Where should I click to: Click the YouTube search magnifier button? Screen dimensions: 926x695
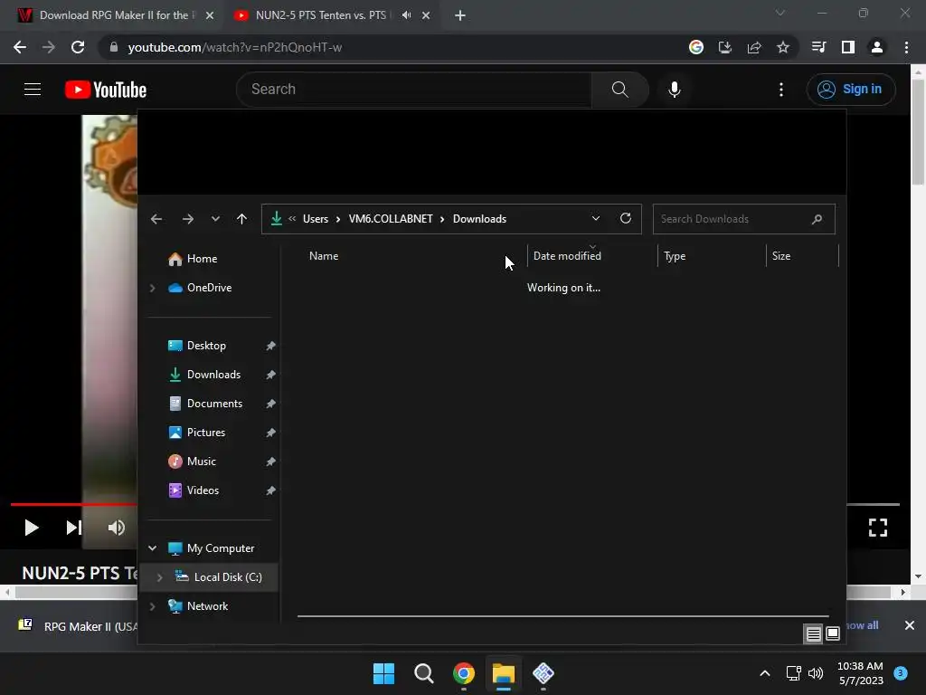pos(619,90)
